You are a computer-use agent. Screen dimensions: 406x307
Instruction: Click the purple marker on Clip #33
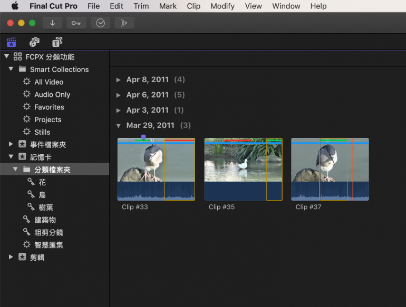(143, 137)
